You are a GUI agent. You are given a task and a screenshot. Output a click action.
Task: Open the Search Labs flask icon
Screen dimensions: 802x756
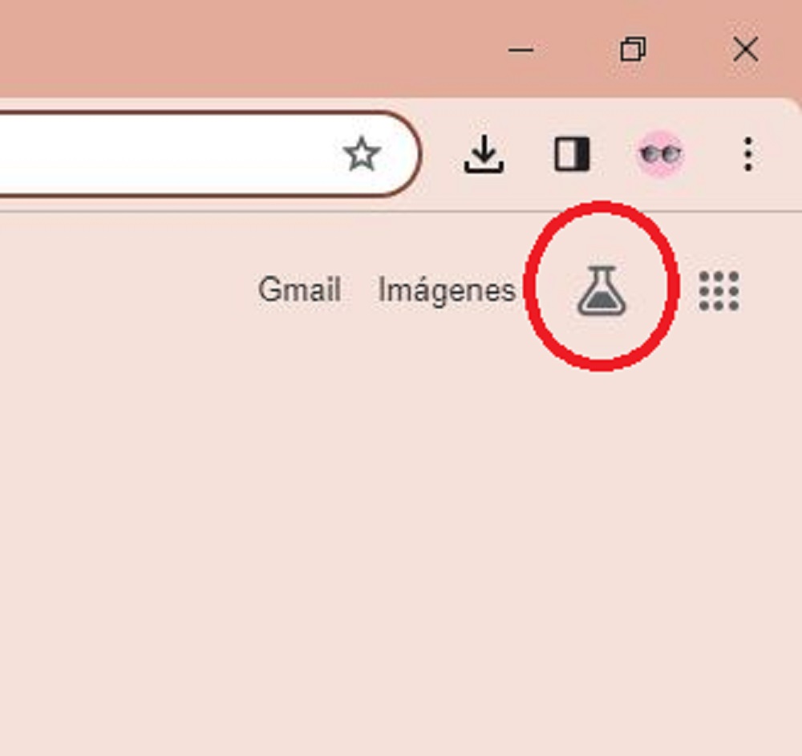pyautogui.click(x=601, y=291)
